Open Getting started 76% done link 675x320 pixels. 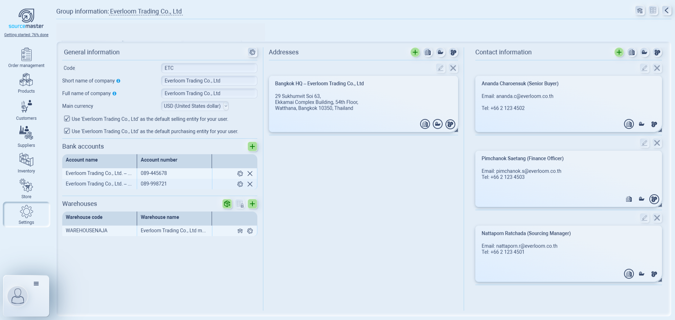[26, 35]
